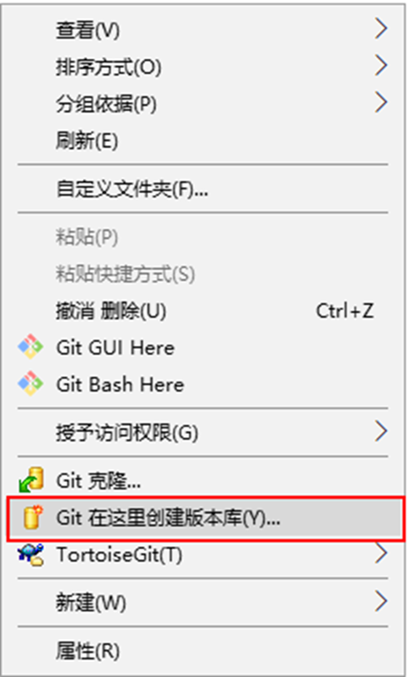Screen dimensions: 417x677
Task: Choose 撤消 删除(U) menu entry
Action: pos(203,310)
